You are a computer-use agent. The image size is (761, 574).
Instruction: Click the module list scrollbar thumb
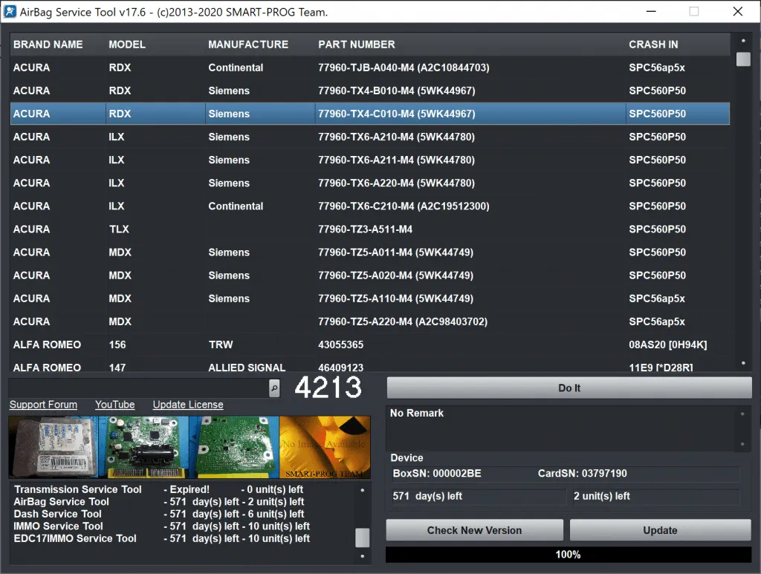pyautogui.click(x=742, y=59)
